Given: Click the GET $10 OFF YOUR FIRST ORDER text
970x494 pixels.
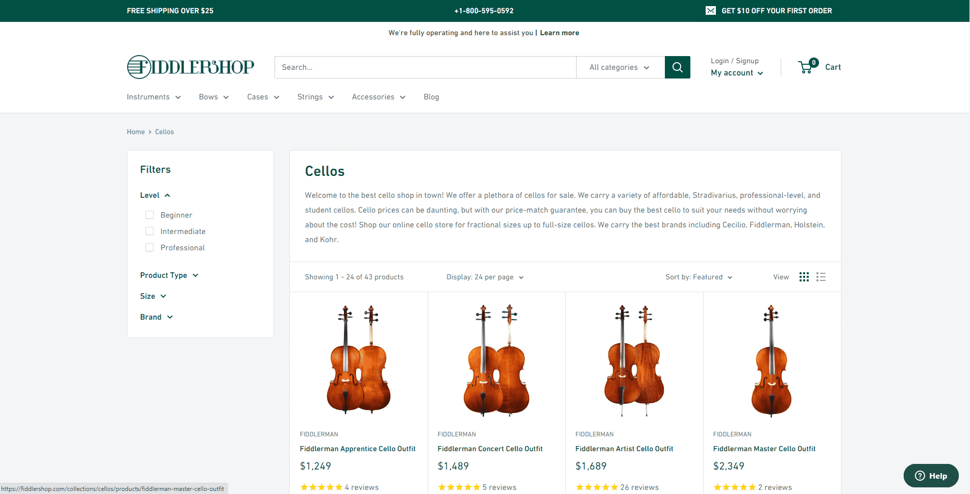Looking at the screenshot, I should pos(777,11).
